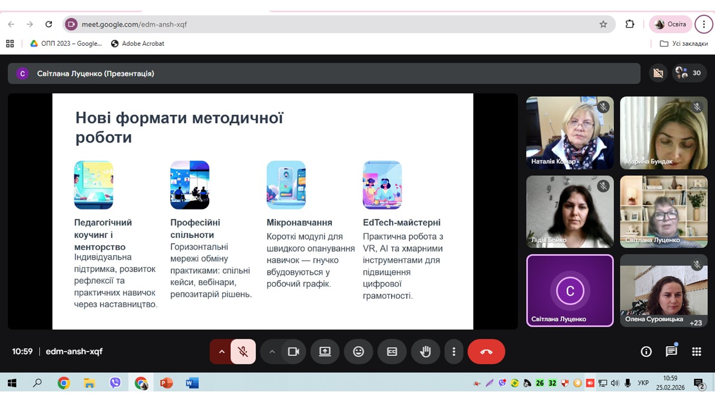Open the emoji reactions icon
Image resolution: width=715 pixels, height=402 pixels.
pyautogui.click(x=359, y=352)
